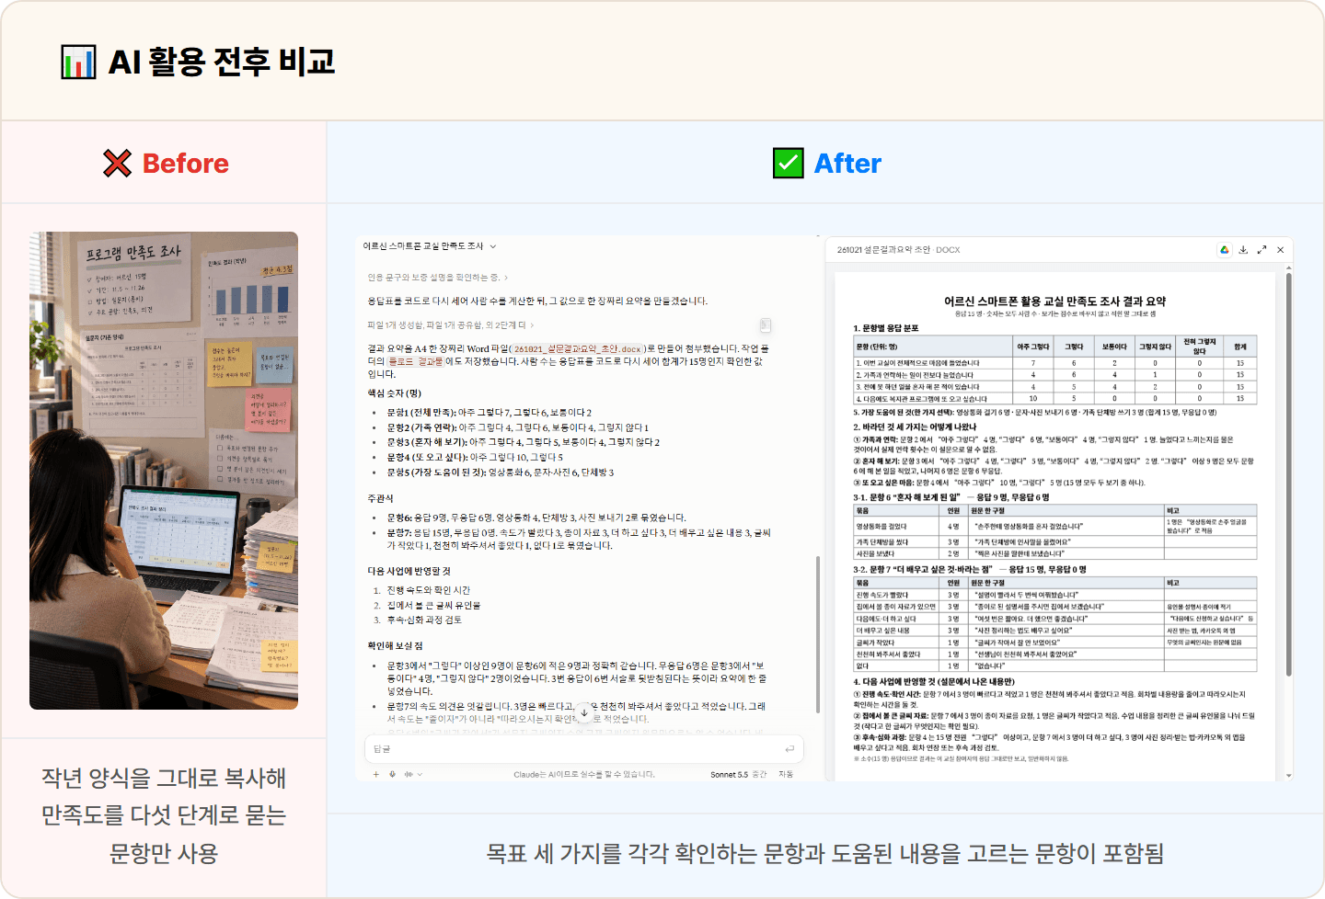Click the document file icon beside steps summary
Image resolution: width=1325 pixels, height=899 pixels.
pyautogui.click(x=766, y=325)
